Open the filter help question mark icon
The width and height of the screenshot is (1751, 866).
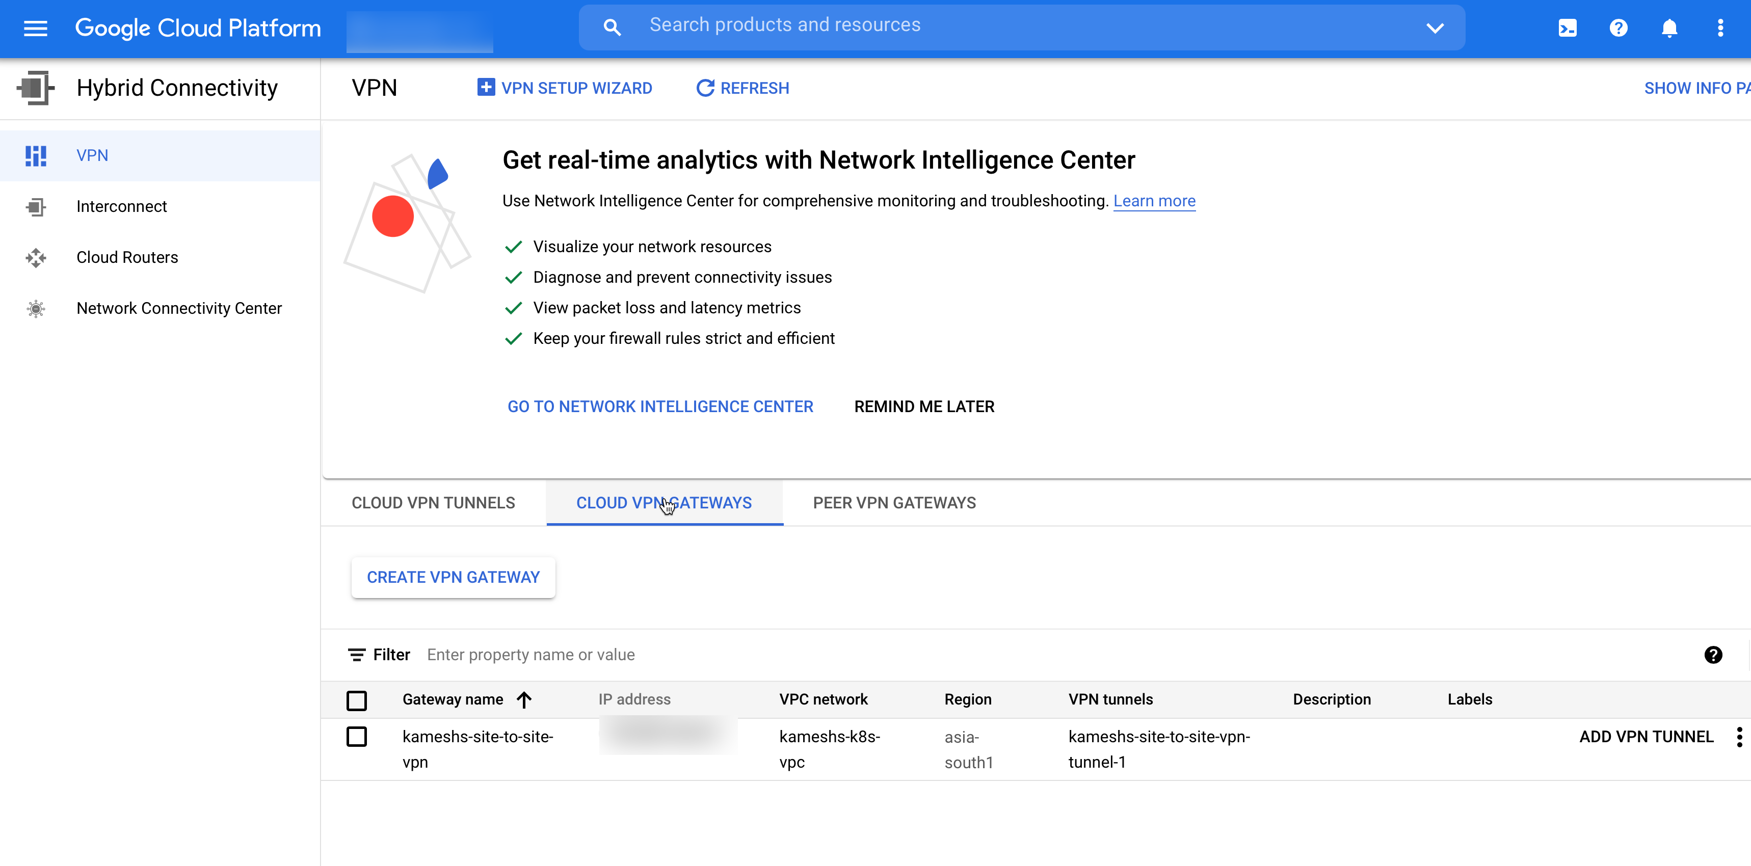click(1713, 655)
